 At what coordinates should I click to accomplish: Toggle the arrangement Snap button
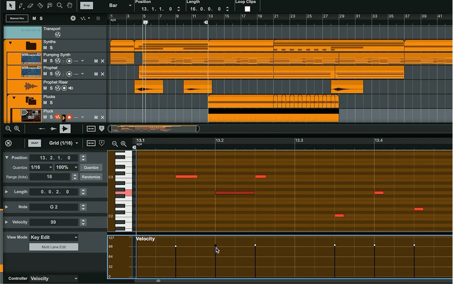click(86, 5)
